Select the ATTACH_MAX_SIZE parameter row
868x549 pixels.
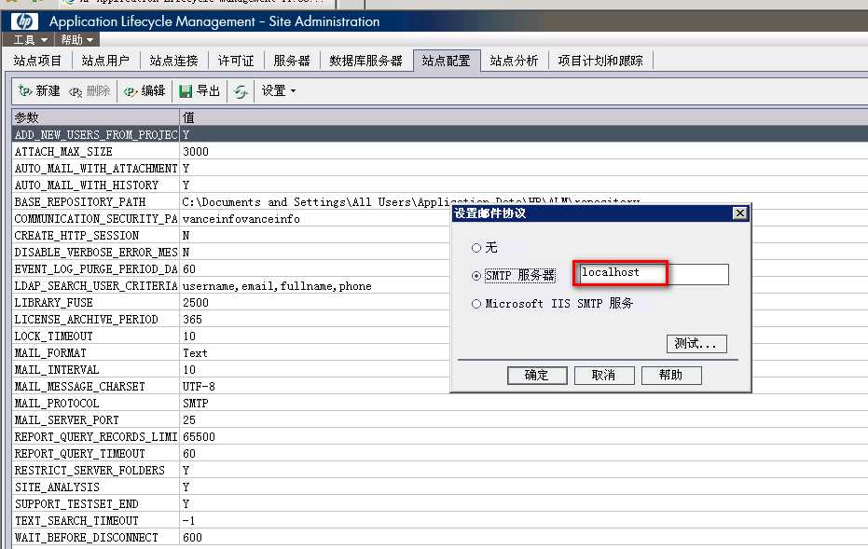(440, 151)
